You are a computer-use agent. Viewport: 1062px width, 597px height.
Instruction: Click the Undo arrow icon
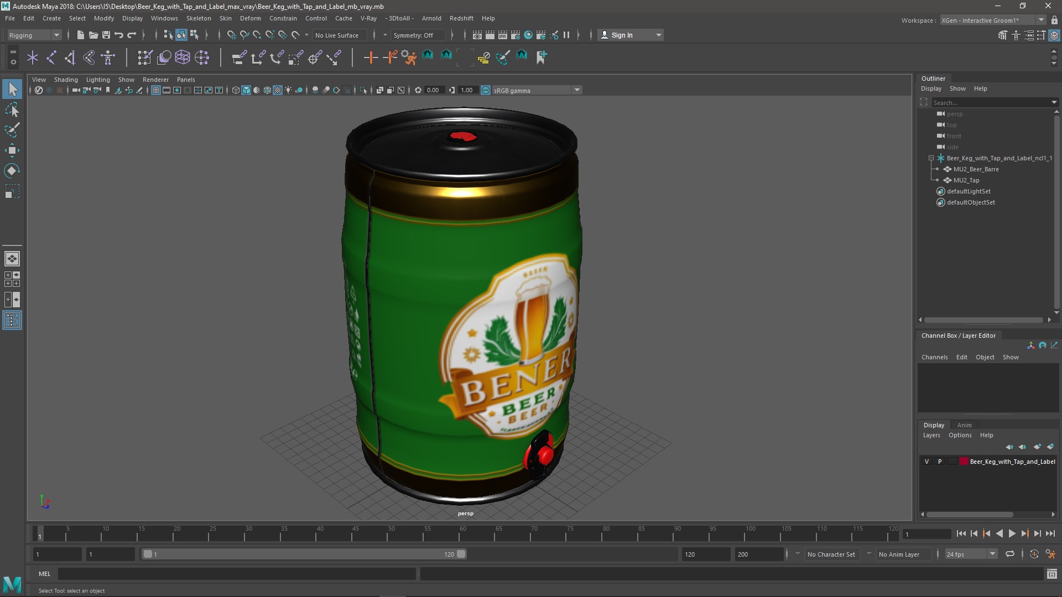118,35
